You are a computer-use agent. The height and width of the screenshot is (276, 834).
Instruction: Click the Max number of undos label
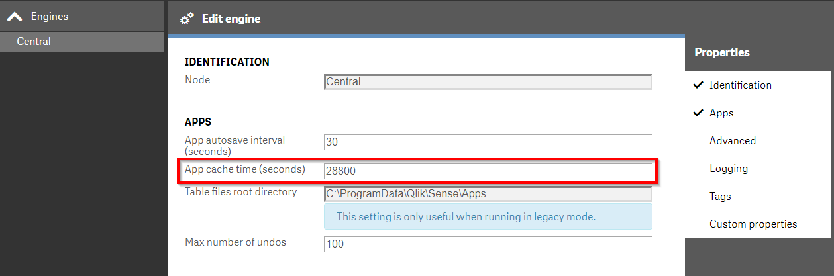pyautogui.click(x=236, y=242)
